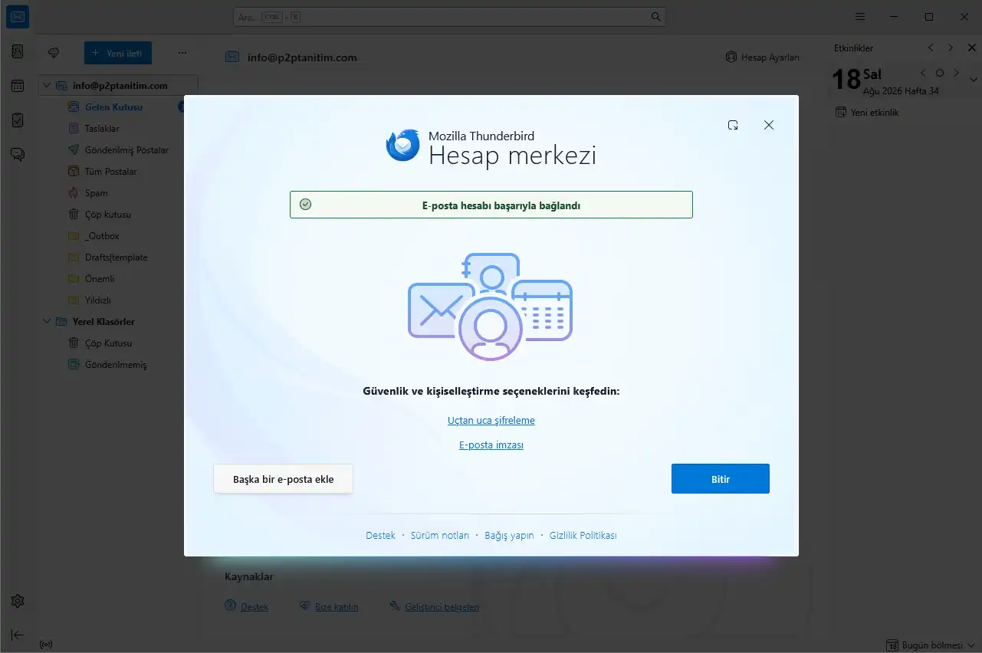Open the Tasks sidebar icon

[18, 120]
